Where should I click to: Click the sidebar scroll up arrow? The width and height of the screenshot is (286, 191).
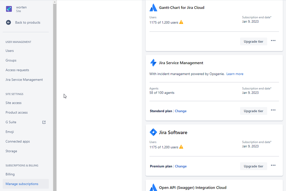[x=55, y=2]
